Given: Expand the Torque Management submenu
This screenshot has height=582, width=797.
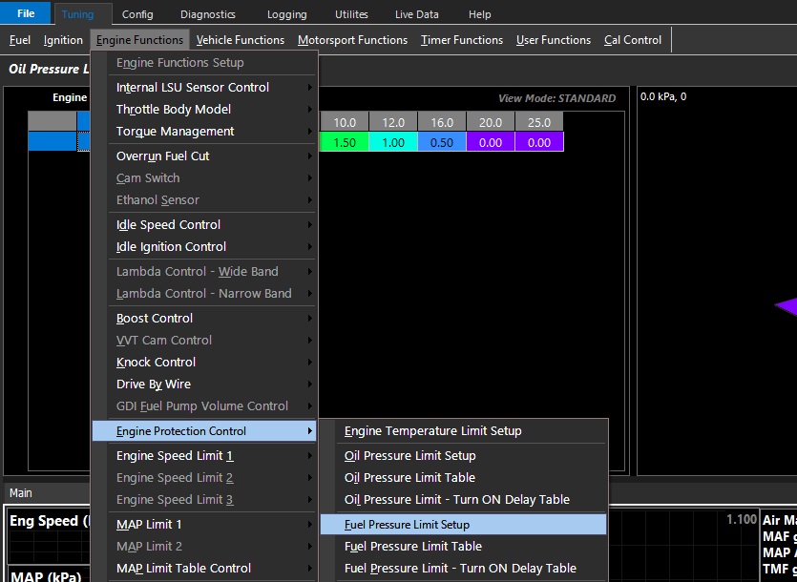Looking at the screenshot, I should tap(204, 131).
